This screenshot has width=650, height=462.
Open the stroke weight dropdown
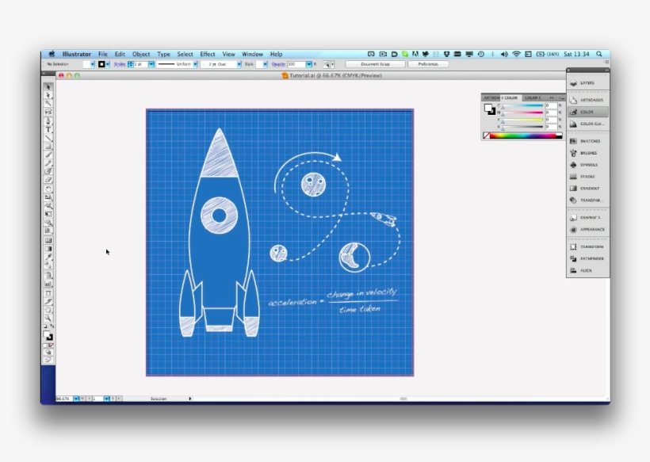click(x=151, y=63)
